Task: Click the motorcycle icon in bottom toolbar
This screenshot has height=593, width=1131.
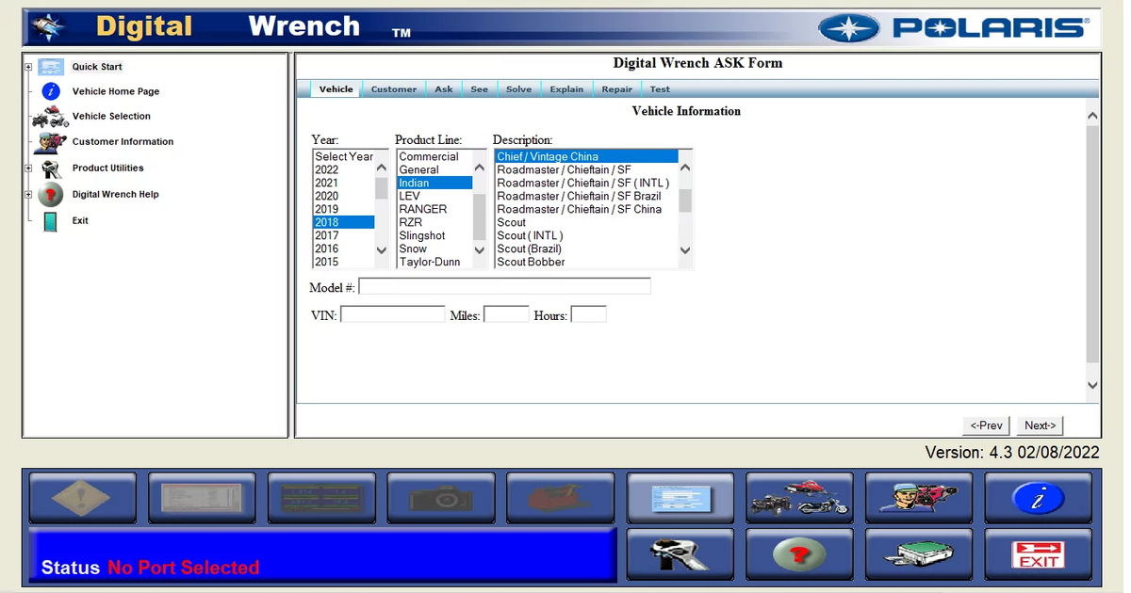Action: point(799,498)
